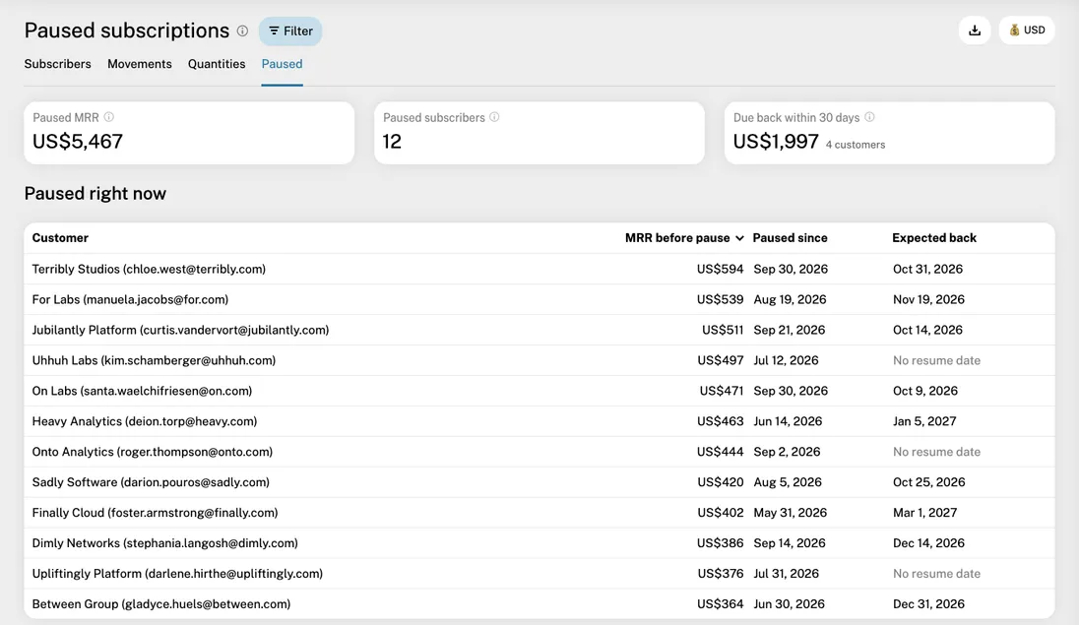The width and height of the screenshot is (1079, 625).
Task: Click the Paused subscribers info icon
Action: click(x=494, y=117)
